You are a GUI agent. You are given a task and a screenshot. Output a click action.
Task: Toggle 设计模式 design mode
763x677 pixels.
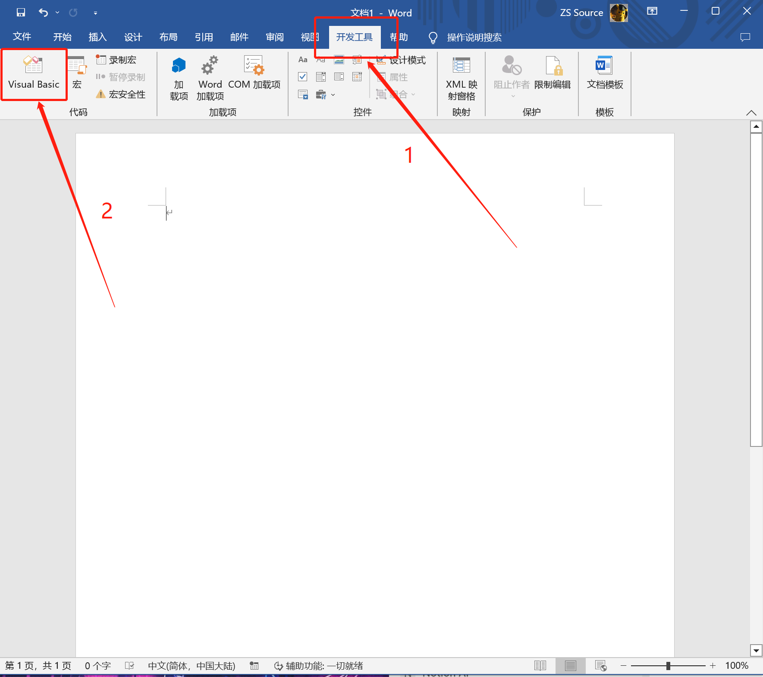402,60
